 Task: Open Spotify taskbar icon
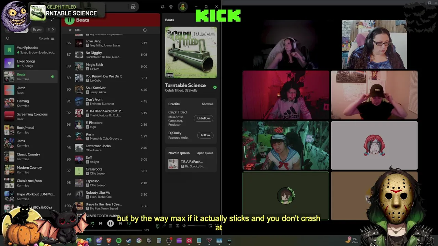pyautogui.click(x=119, y=241)
